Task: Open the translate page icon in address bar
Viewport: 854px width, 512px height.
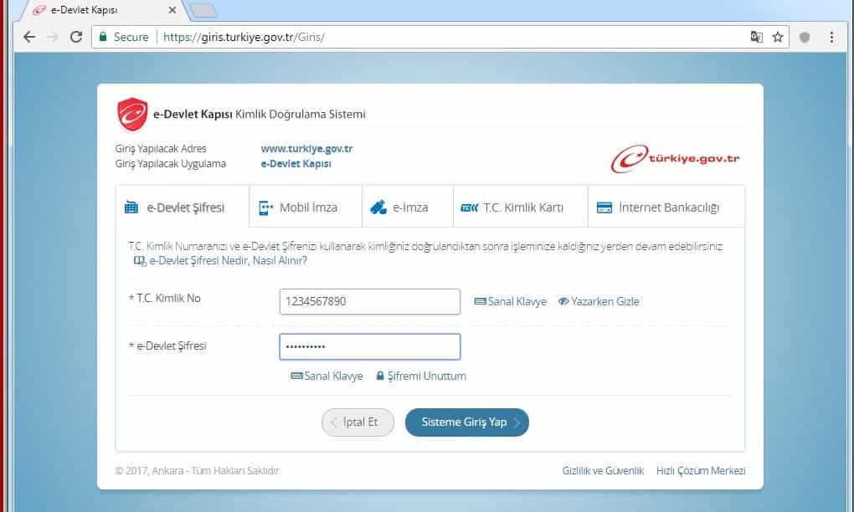Action: point(756,37)
